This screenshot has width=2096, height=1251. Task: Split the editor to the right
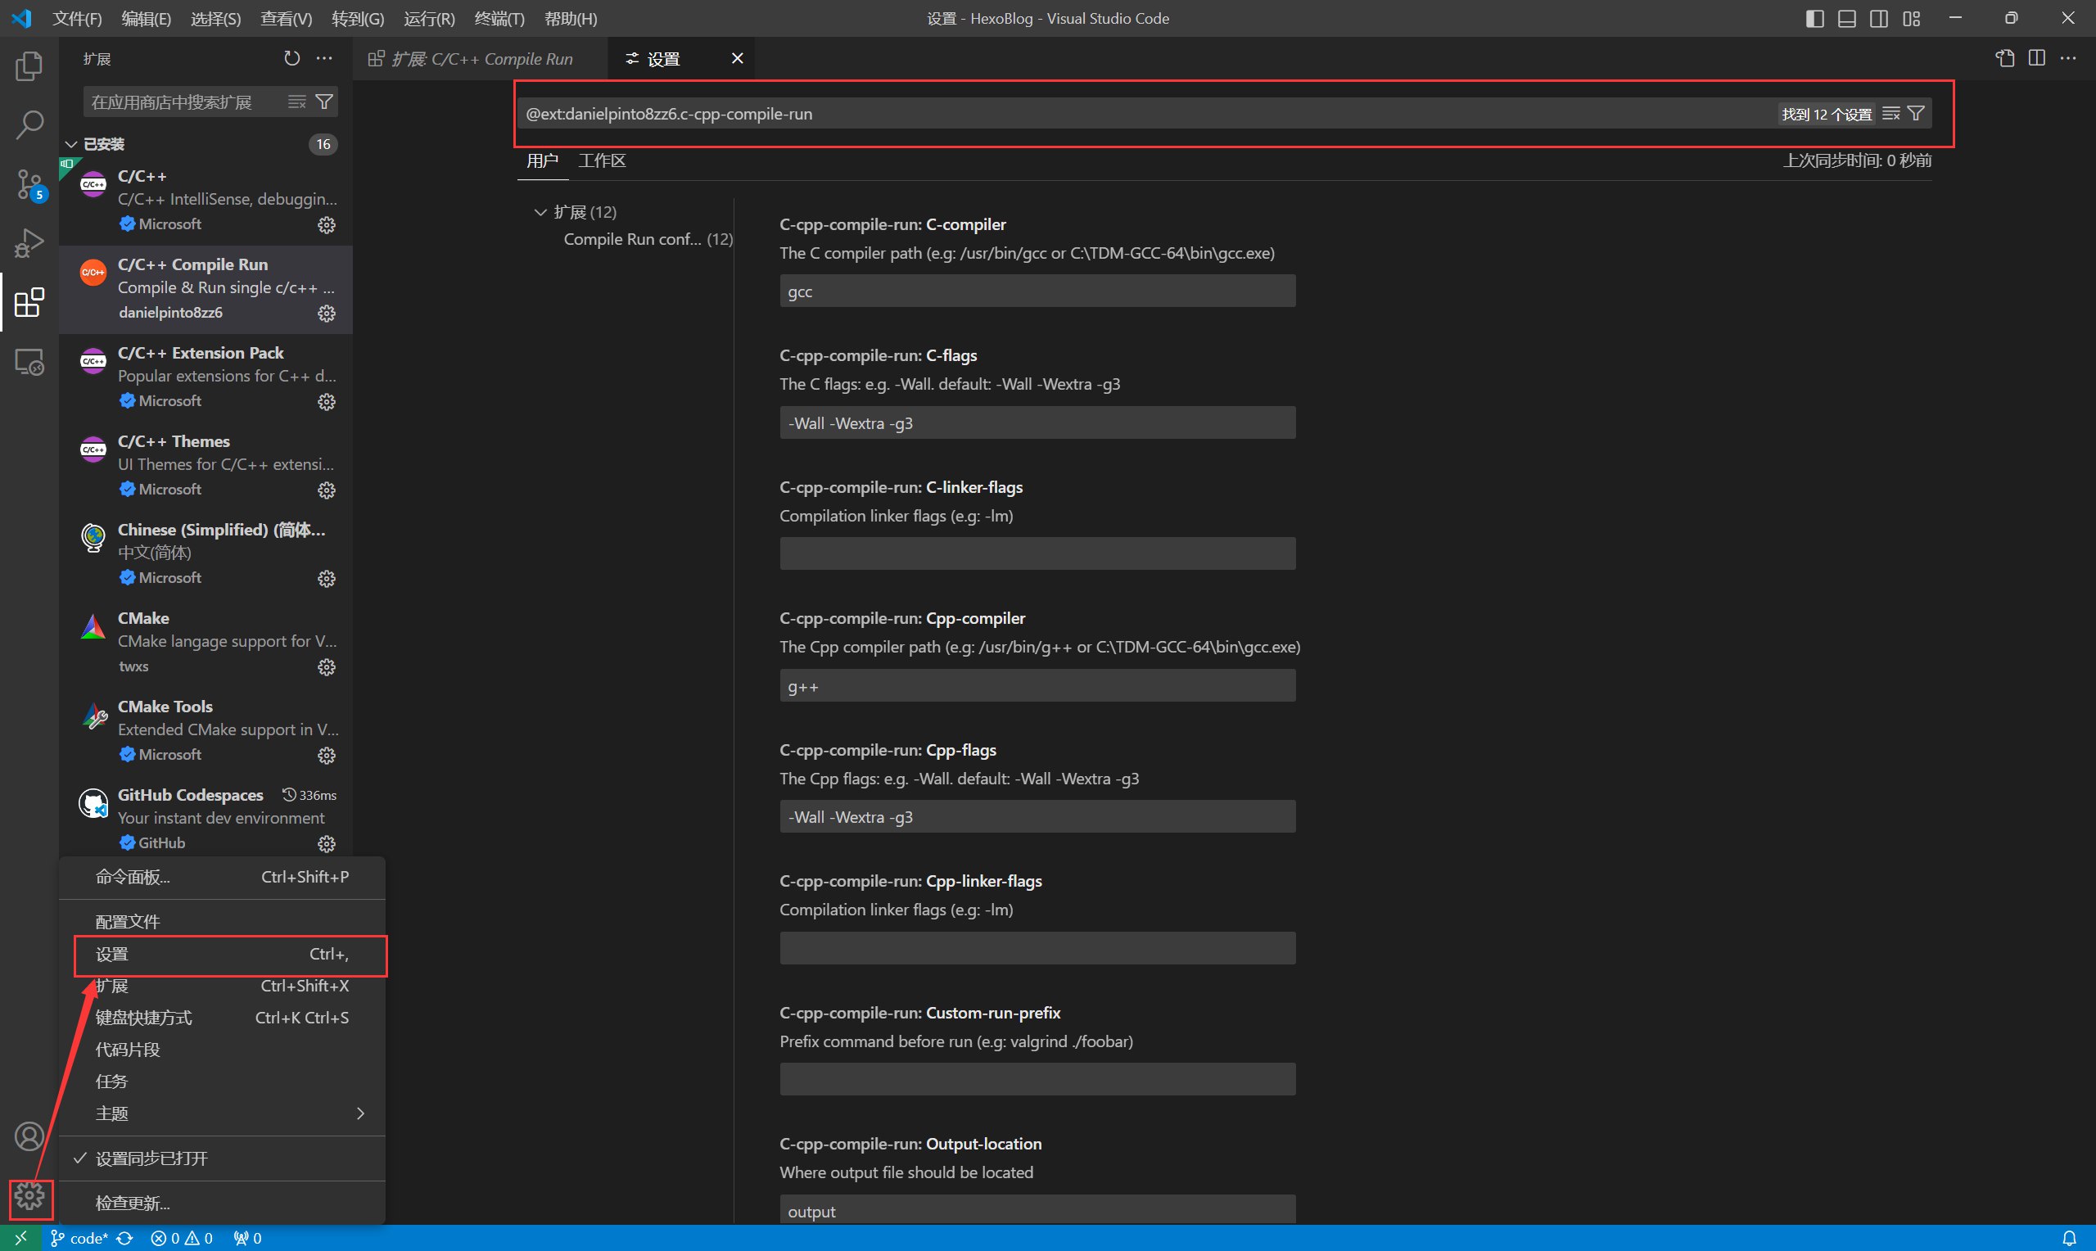pyautogui.click(x=2037, y=58)
